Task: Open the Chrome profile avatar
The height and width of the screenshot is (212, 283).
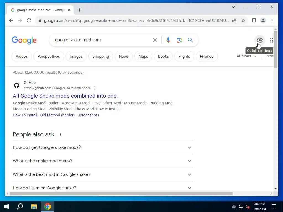Action: tap(263, 20)
